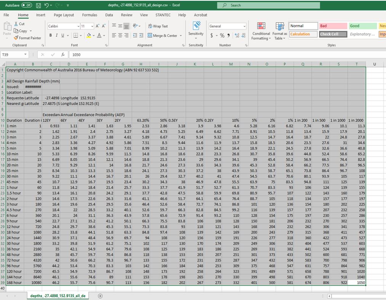Apply the Normal cell style
Screen dimensions: 386x300
pyautogui.click(x=303, y=26)
